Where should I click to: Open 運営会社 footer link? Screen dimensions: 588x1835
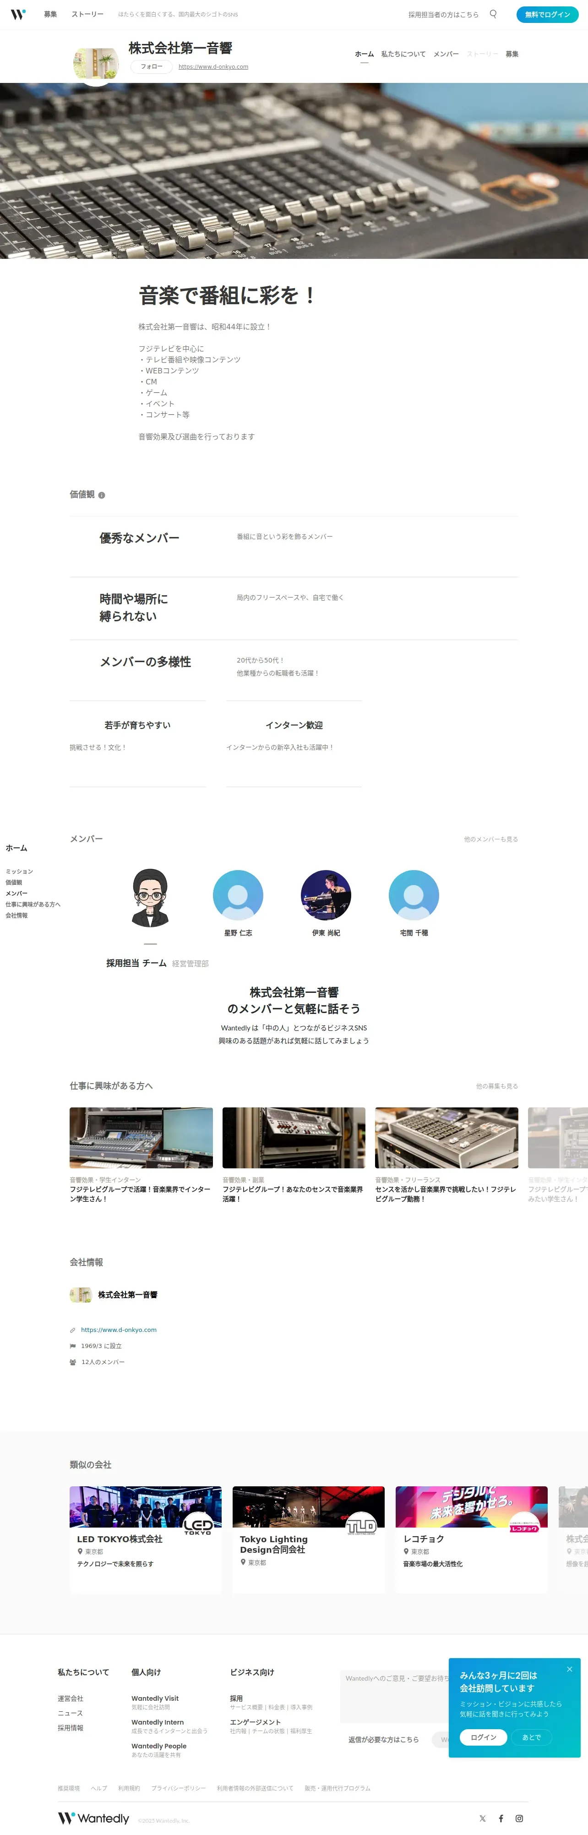71,1699
